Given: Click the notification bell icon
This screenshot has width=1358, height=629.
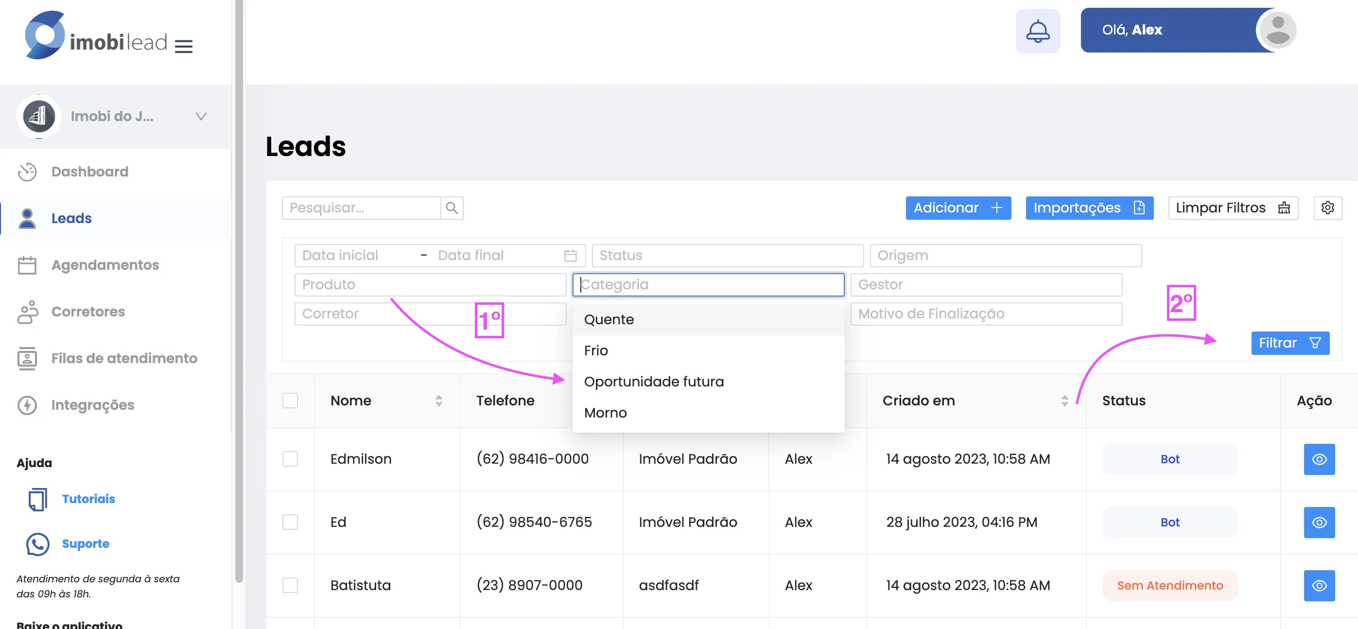Looking at the screenshot, I should click(1038, 31).
